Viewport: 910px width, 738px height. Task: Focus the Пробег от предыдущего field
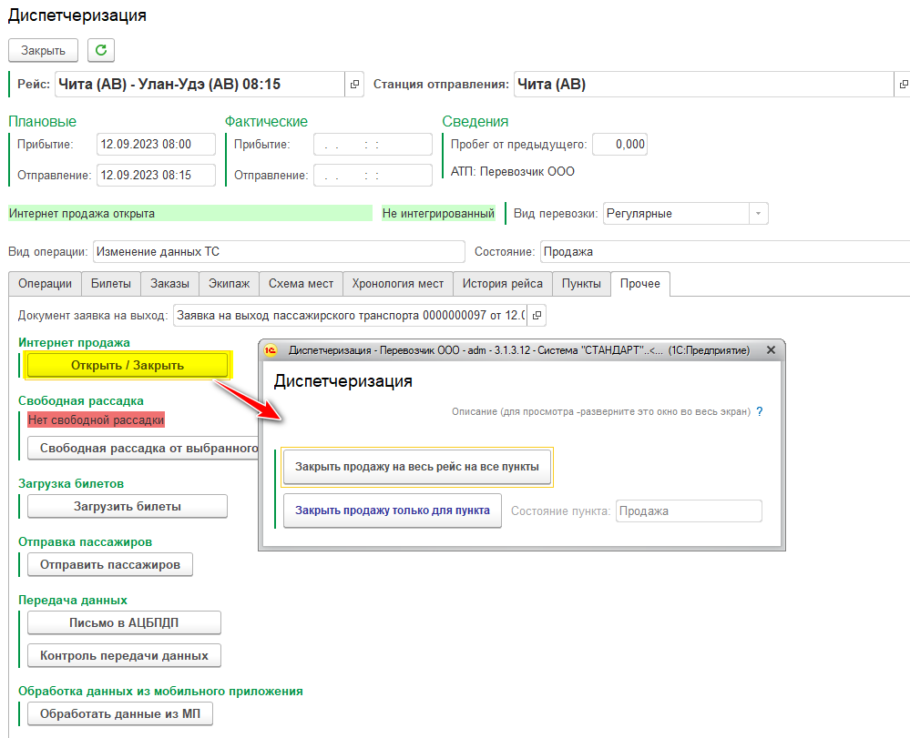pyautogui.click(x=619, y=145)
